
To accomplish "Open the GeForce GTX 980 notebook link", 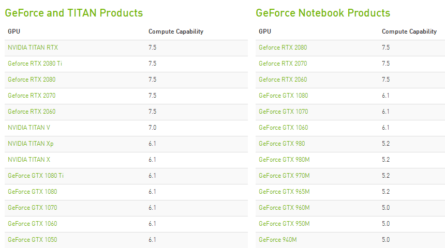I will pyautogui.click(x=281, y=144).
